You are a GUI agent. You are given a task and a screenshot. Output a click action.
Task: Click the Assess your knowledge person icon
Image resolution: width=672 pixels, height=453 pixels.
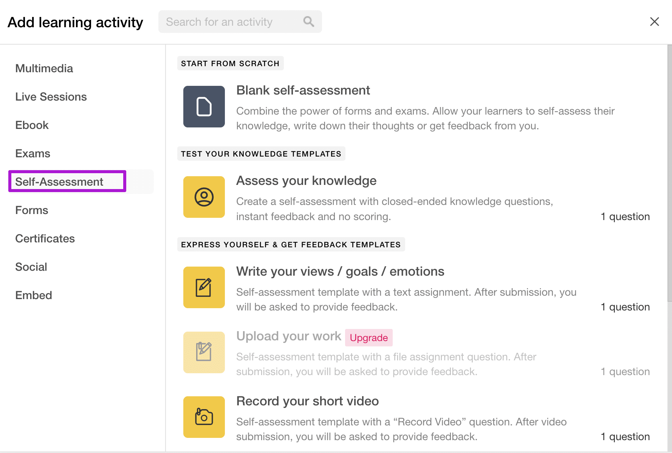tap(204, 197)
